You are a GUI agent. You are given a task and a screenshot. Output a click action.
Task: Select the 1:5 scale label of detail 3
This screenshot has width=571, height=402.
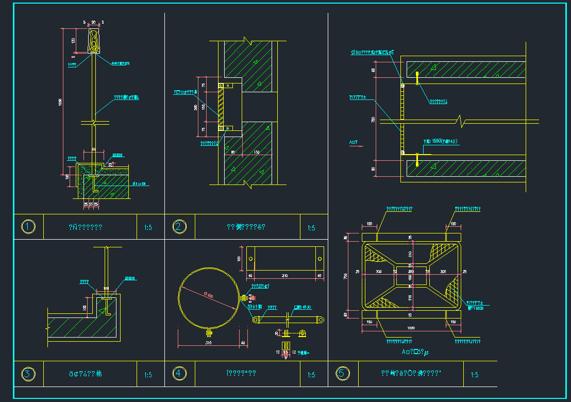click(148, 375)
